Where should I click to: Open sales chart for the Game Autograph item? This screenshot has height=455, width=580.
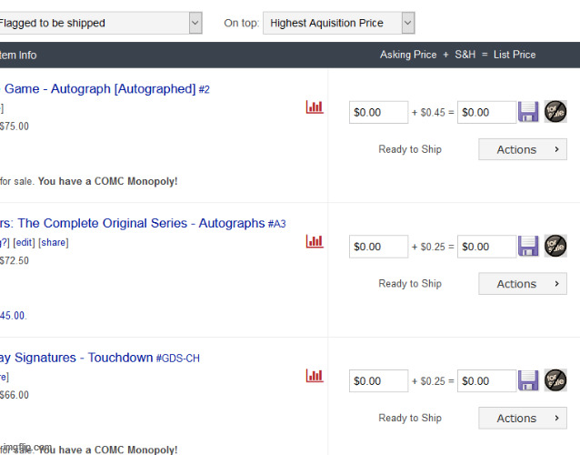pyautogui.click(x=315, y=107)
